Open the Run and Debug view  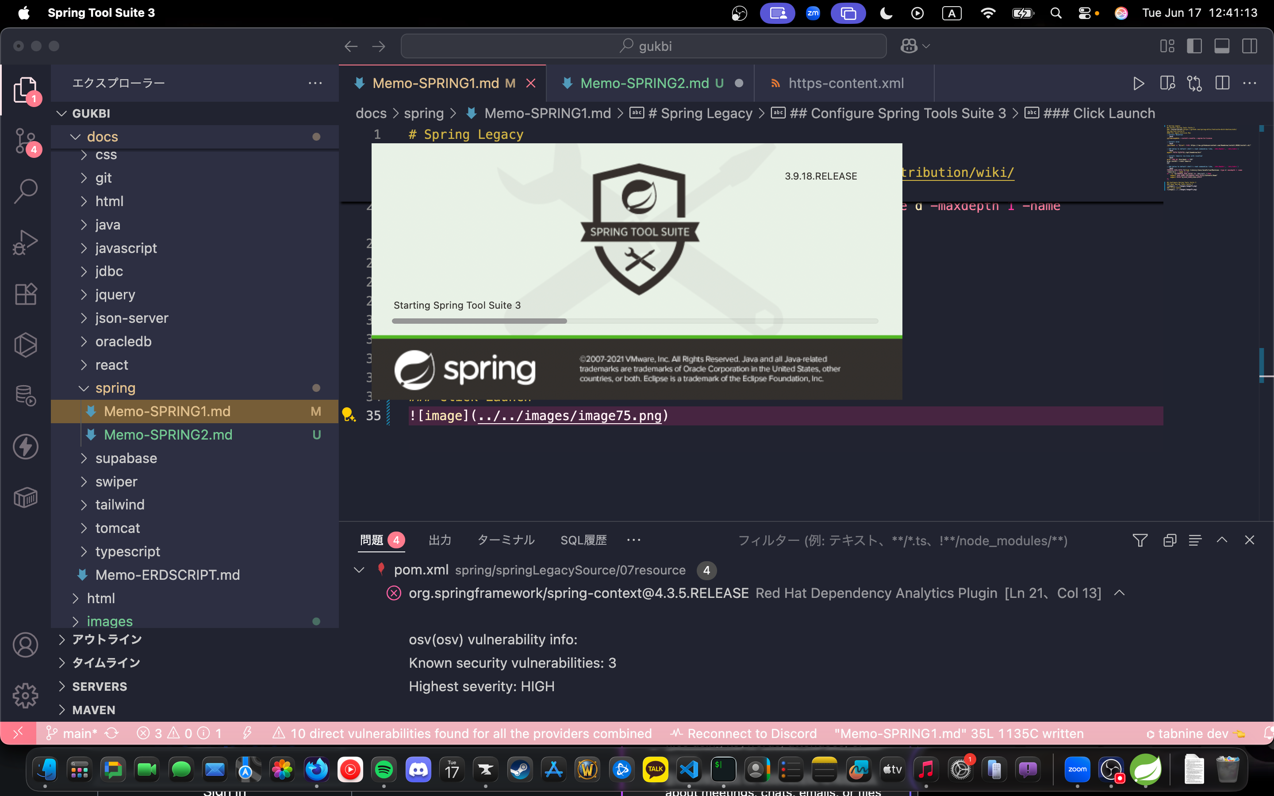pyautogui.click(x=25, y=242)
